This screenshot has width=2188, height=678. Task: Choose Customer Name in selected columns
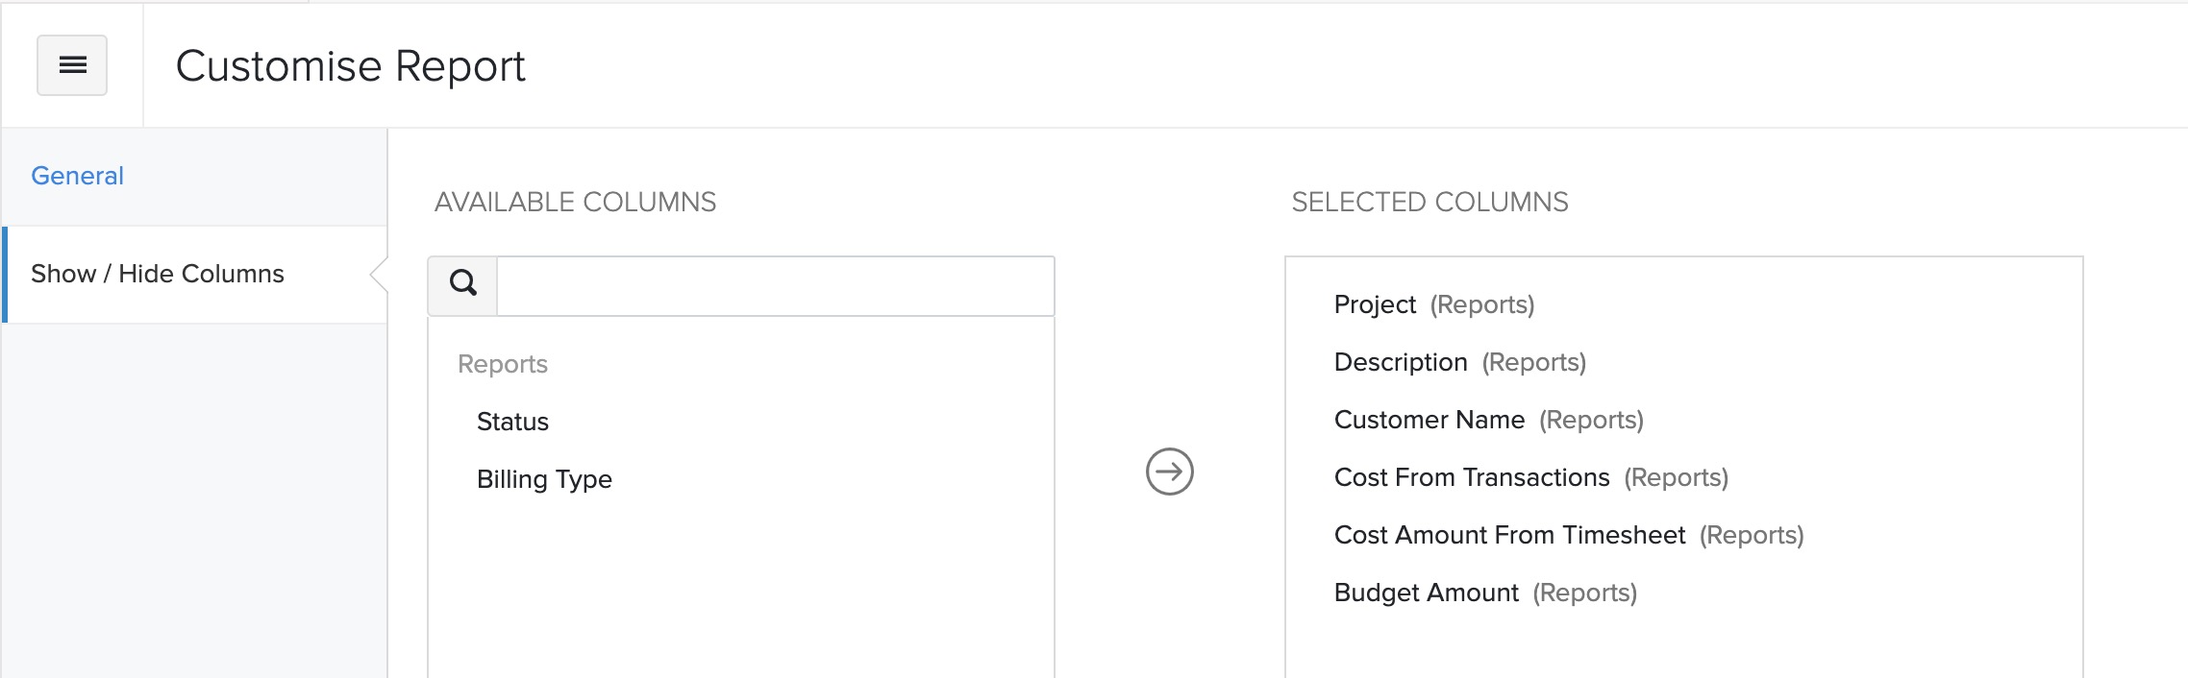(1430, 420)
